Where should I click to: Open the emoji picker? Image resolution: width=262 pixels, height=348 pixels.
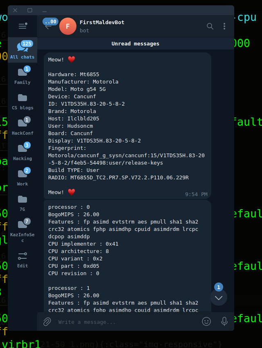click(x=206, y=321)
